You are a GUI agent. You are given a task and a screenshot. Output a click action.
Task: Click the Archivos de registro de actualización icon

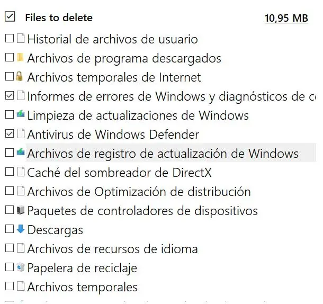point(20,153)
